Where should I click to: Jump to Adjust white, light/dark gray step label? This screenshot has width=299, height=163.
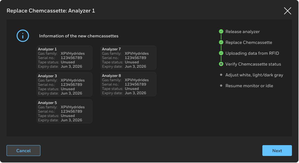pos(254,75)
